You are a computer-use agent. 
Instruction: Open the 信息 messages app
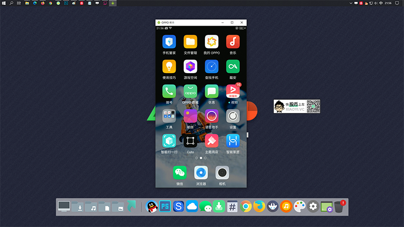pos(212,91)
